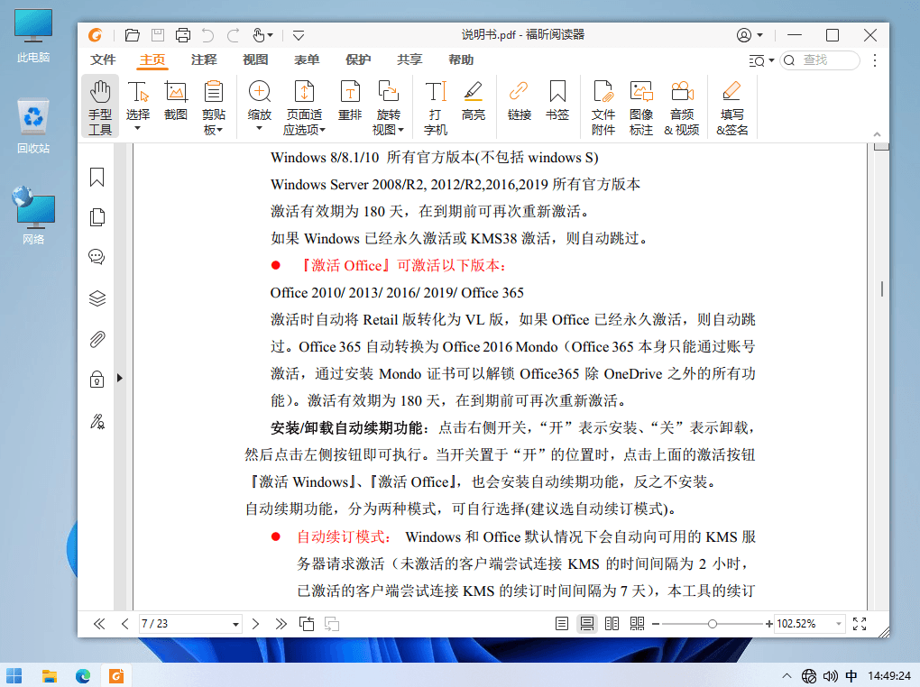This screenshot has height=687, width=920.
Task: Select the Typewriter (打字机) tool
Action: click(436, 106)
